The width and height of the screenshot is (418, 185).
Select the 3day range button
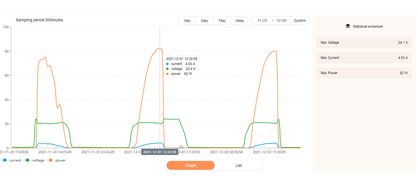pyautogui.click(x=204, y=21)
